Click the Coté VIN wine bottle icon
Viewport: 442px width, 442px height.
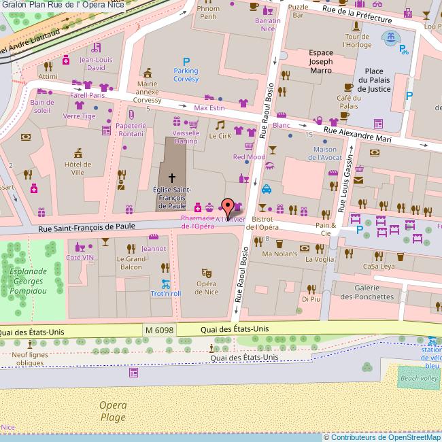pos(80,247)
